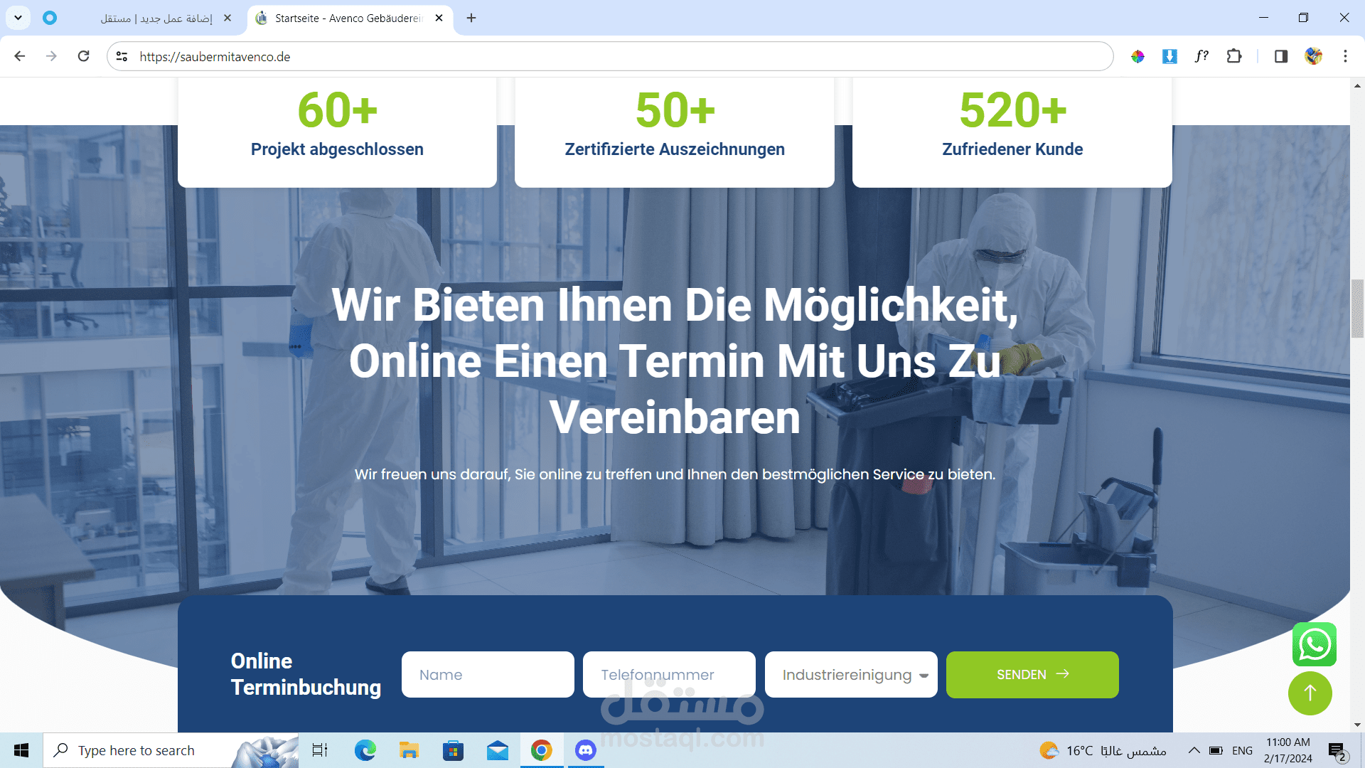Reload the page with refresh icon
Screen dimensions: 1365x768
83,56
